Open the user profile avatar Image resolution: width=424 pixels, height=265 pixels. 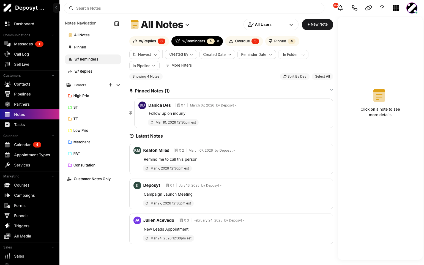(x=412, y=8)
